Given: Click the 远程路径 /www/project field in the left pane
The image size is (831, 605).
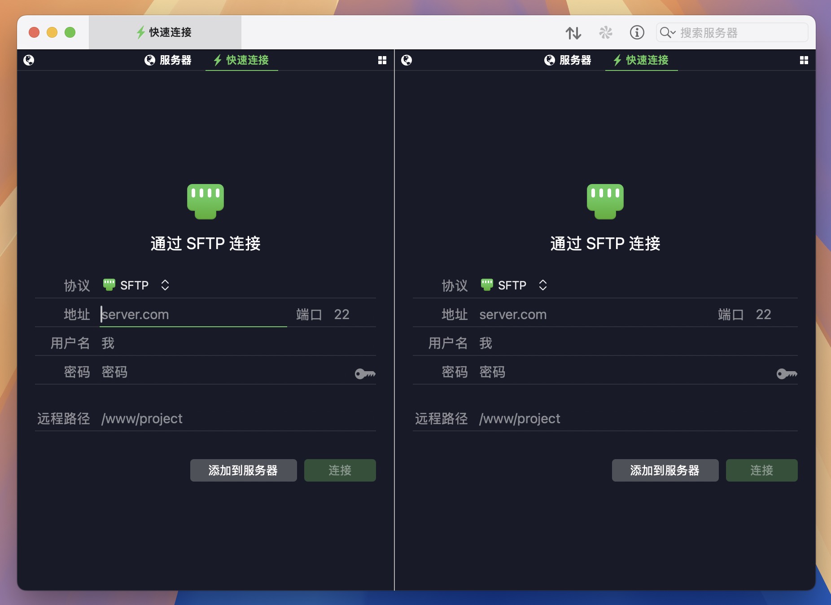Looking at the screenshot, I should tap(142, 418).
